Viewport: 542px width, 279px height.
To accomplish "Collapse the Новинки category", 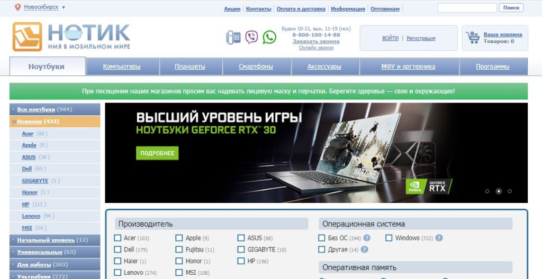I will click(14, 122).
